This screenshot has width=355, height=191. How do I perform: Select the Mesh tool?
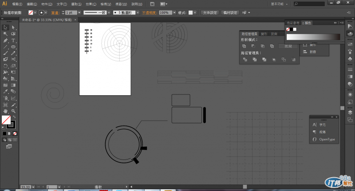(x=5, y=85)
